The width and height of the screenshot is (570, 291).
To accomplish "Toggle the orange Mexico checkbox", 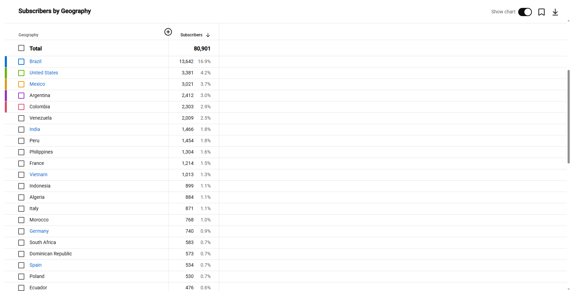I will pyautogui.click(x=21, y=84).
